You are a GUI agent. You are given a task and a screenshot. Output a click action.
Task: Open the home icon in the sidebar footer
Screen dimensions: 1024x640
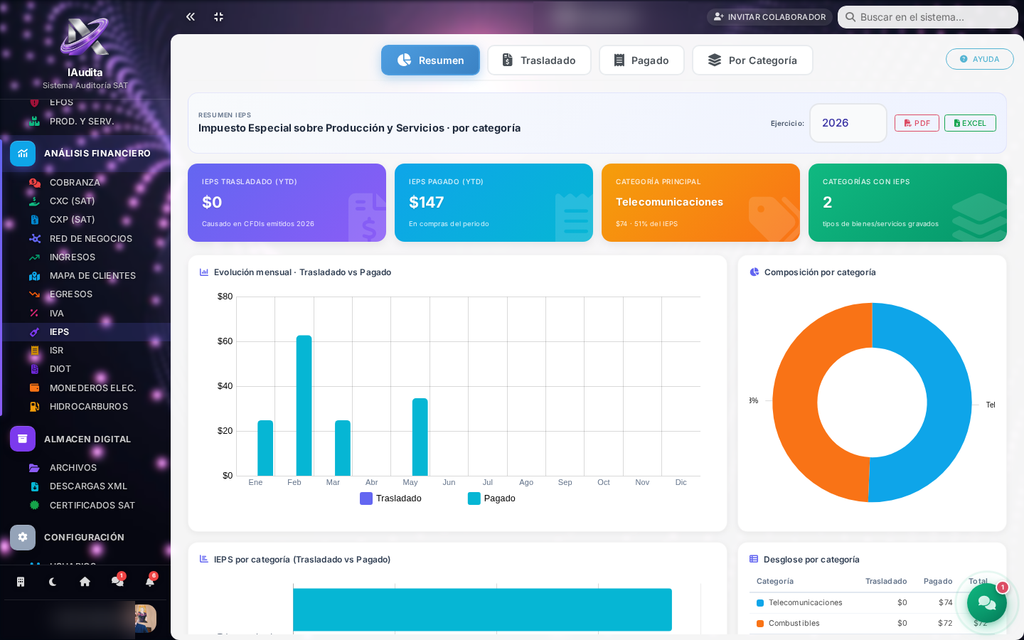point(85,582)
